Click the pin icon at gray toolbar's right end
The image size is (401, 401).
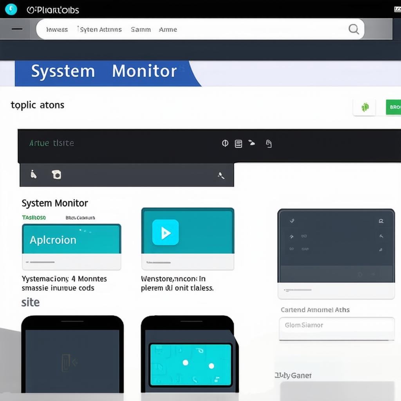(x=221, y=176)
